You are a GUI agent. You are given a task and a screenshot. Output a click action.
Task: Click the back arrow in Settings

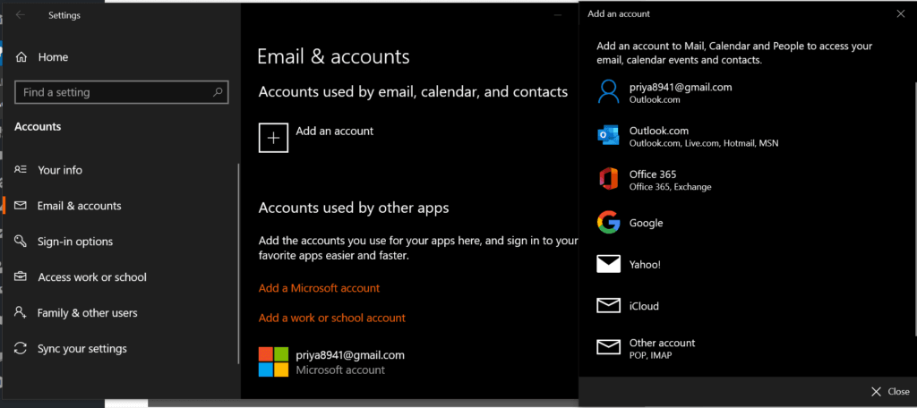(x=21, y=15)
